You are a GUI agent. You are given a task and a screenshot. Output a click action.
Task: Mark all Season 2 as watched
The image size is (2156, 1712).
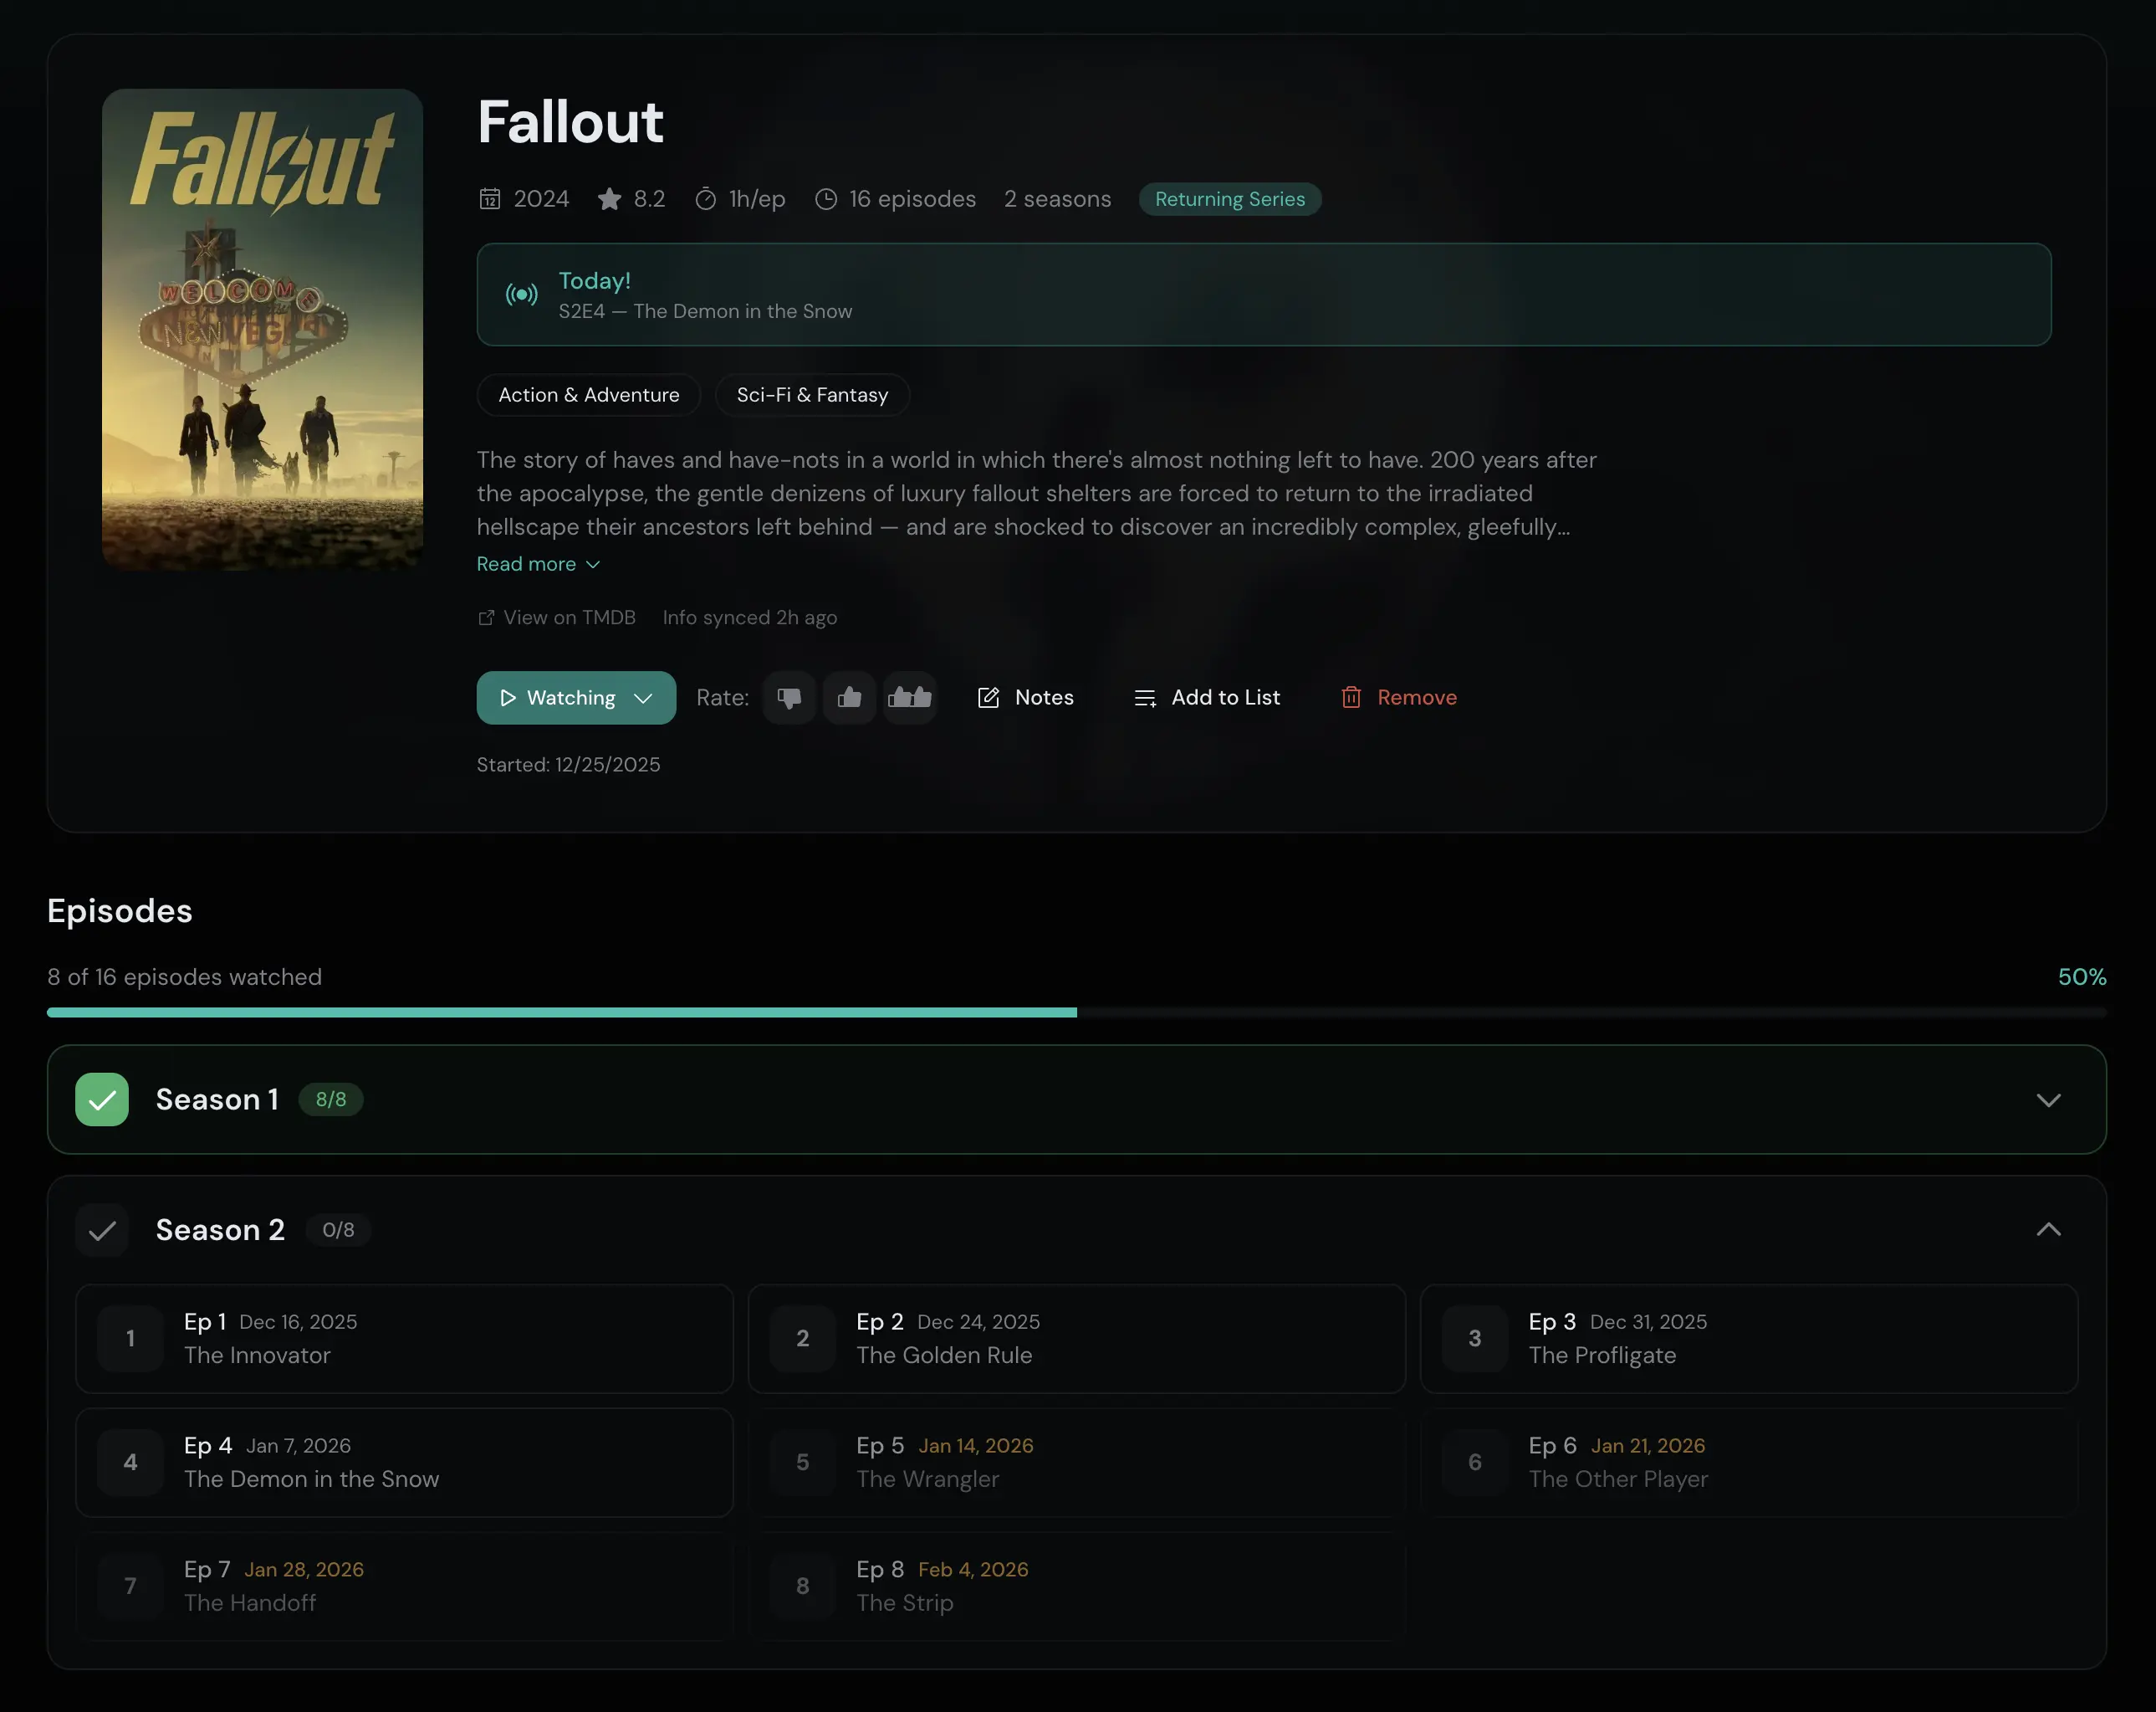(x=102, y=1230)
